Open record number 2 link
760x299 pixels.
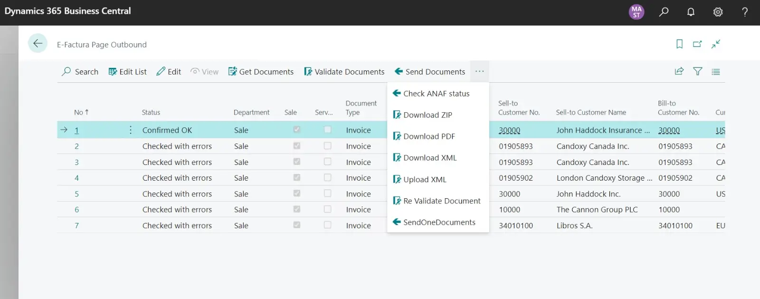point(76,146)
